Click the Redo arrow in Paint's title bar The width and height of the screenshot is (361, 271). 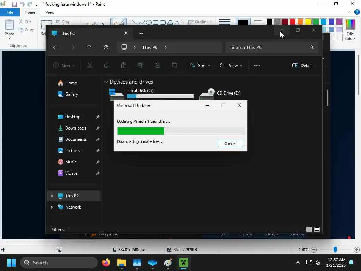[x=30, y=4]
